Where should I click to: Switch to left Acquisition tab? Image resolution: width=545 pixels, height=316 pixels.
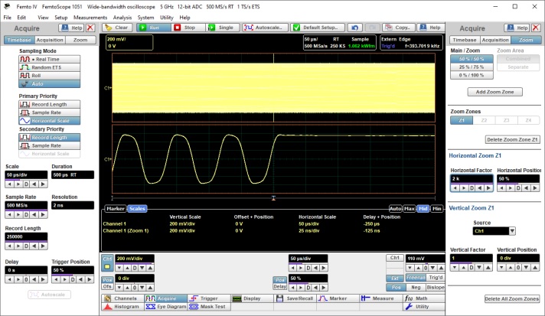[x=50, y=40]
